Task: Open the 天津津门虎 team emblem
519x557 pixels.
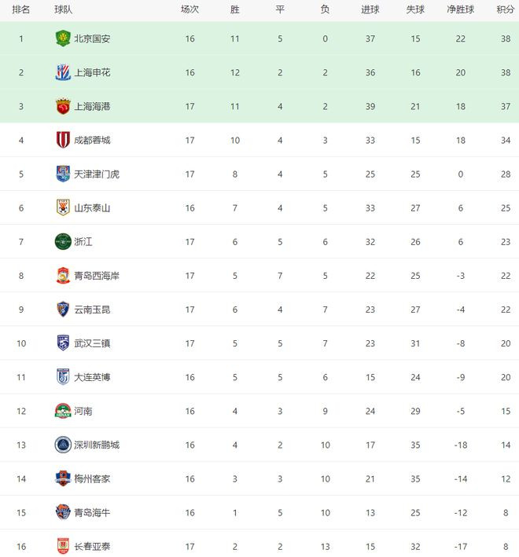Action: click(63, 174)
